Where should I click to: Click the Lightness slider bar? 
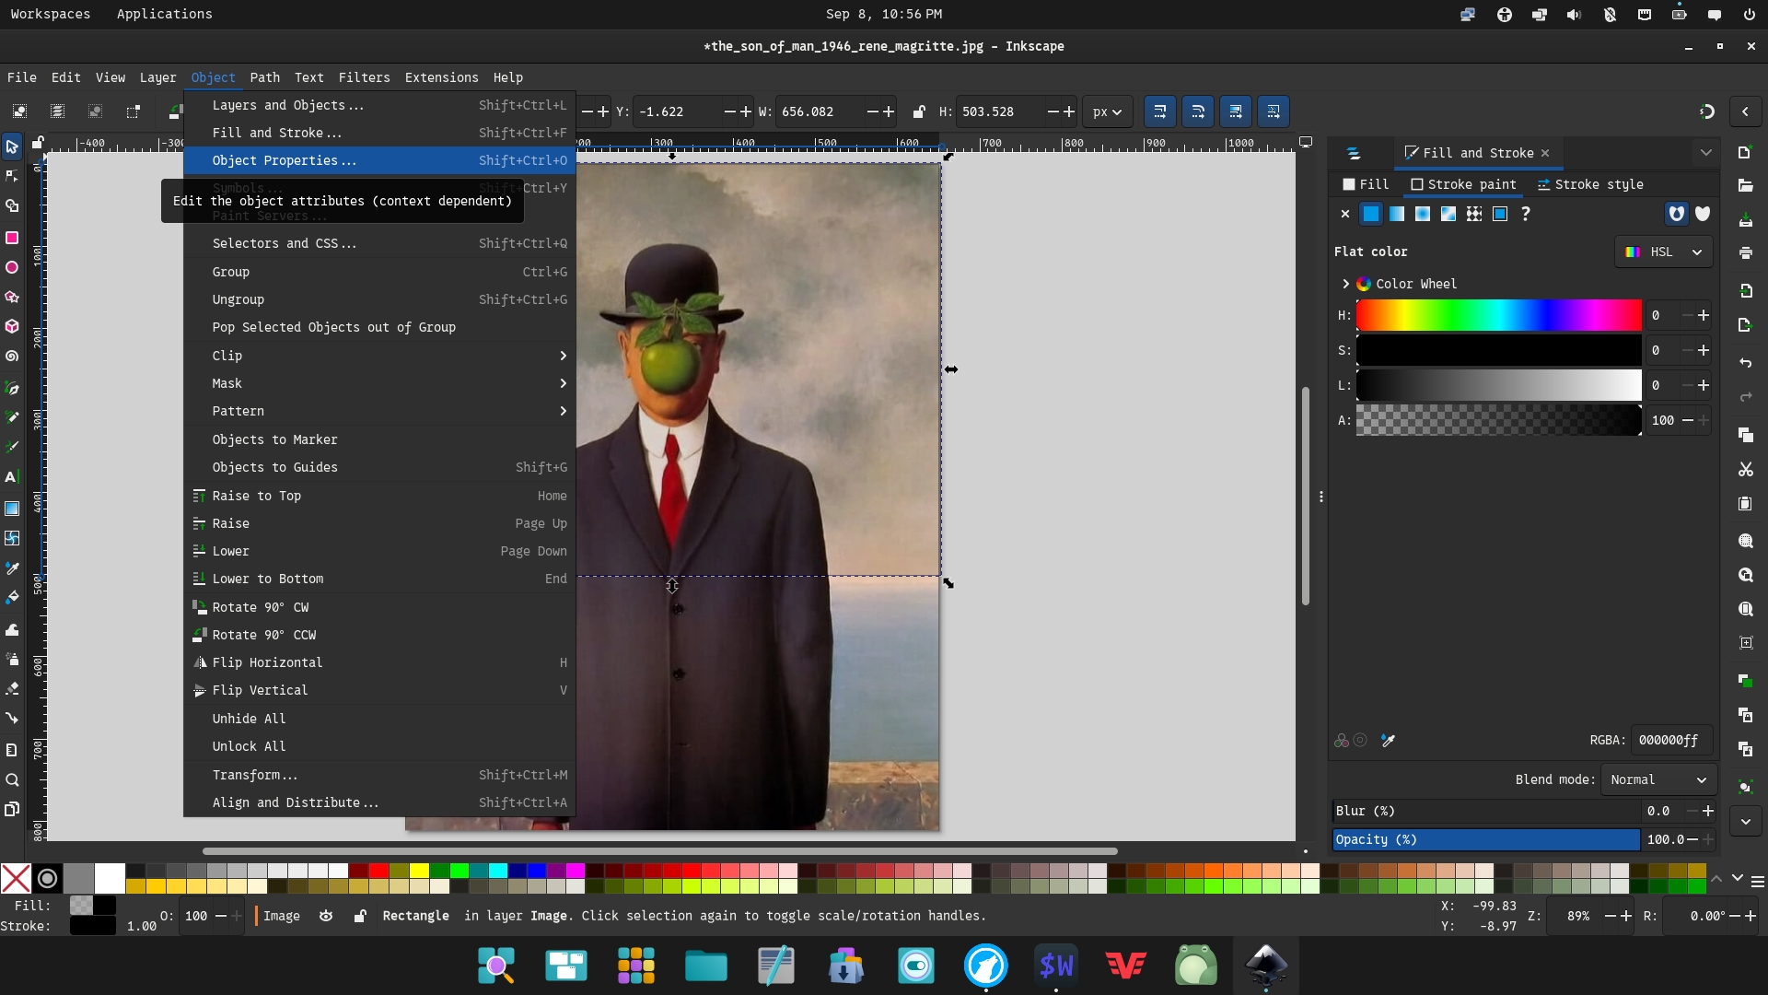1498,385
